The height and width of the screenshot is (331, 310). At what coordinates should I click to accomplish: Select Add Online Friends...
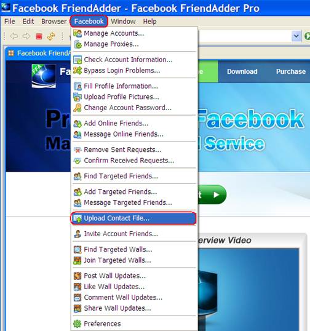pyautogui.click(x=134, y=123)
